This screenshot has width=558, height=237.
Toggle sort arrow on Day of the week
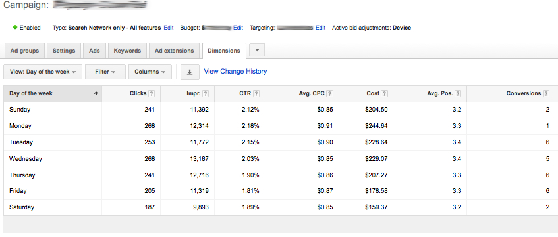point(96,94)
